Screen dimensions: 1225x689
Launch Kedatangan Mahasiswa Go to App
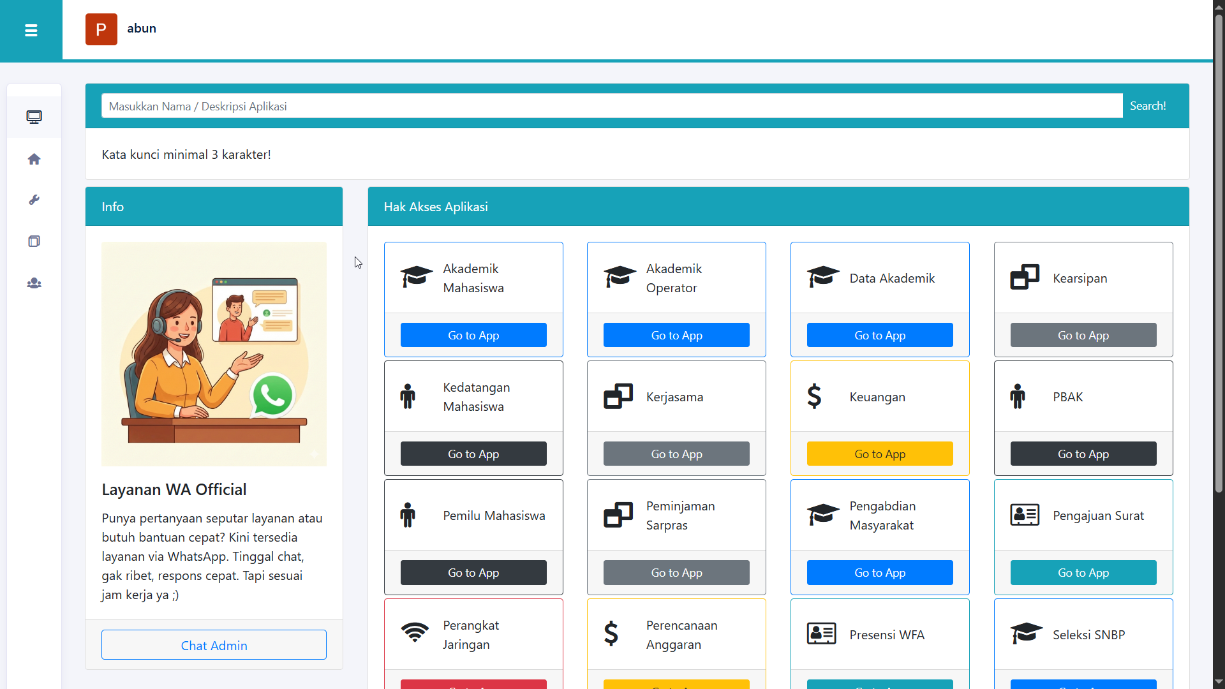point(473,454)
